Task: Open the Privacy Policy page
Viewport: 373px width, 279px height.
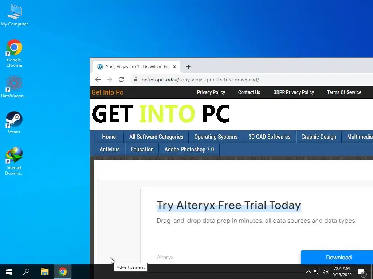Action: (211, 92)
